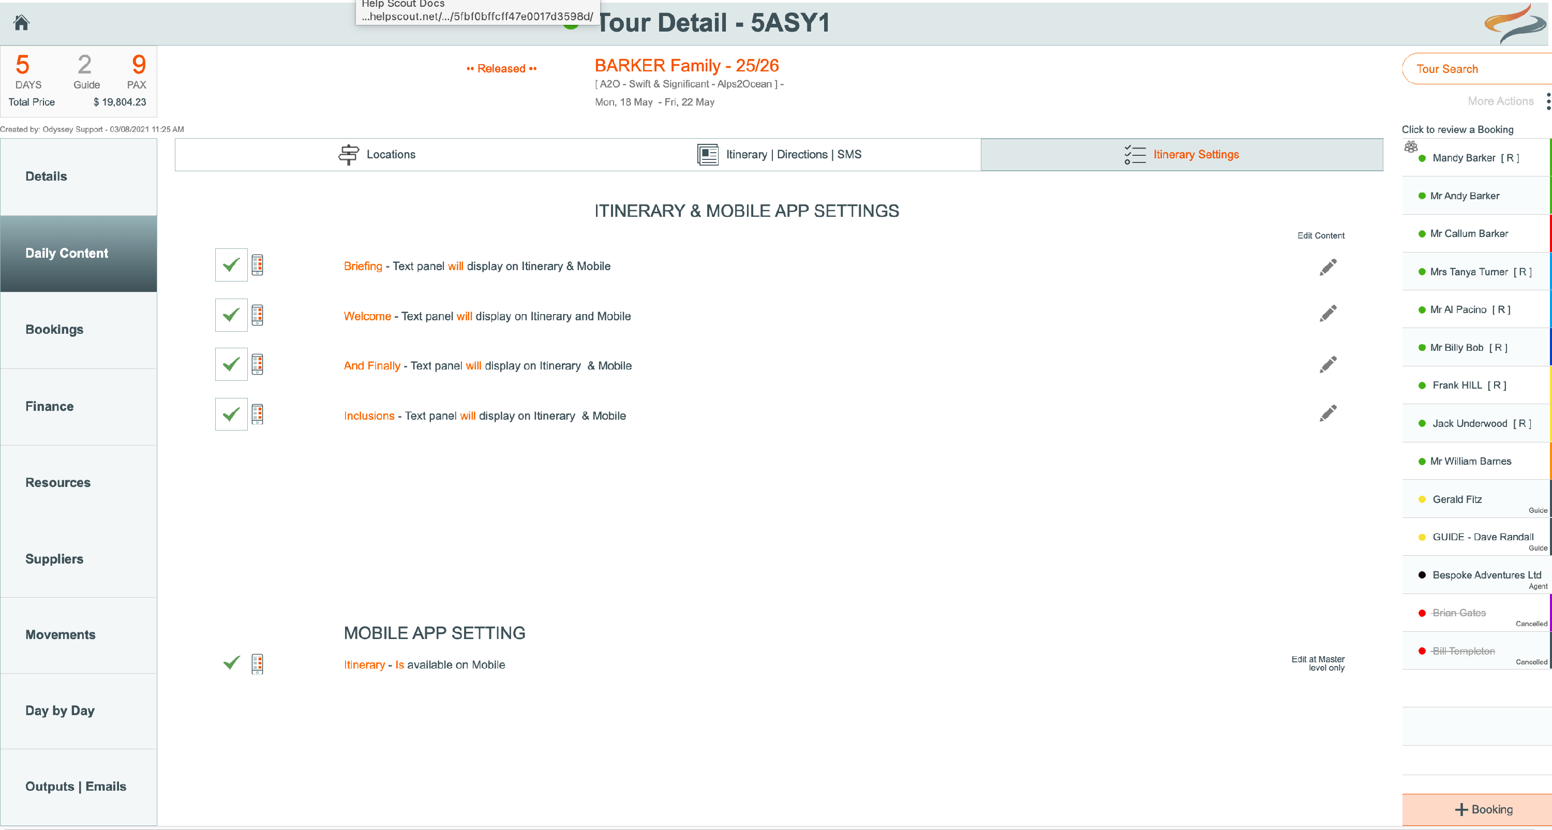Click the mobile icon beside Itinerary availability
The height and width of the screenshot is (830, 1552).
point(257,664)
